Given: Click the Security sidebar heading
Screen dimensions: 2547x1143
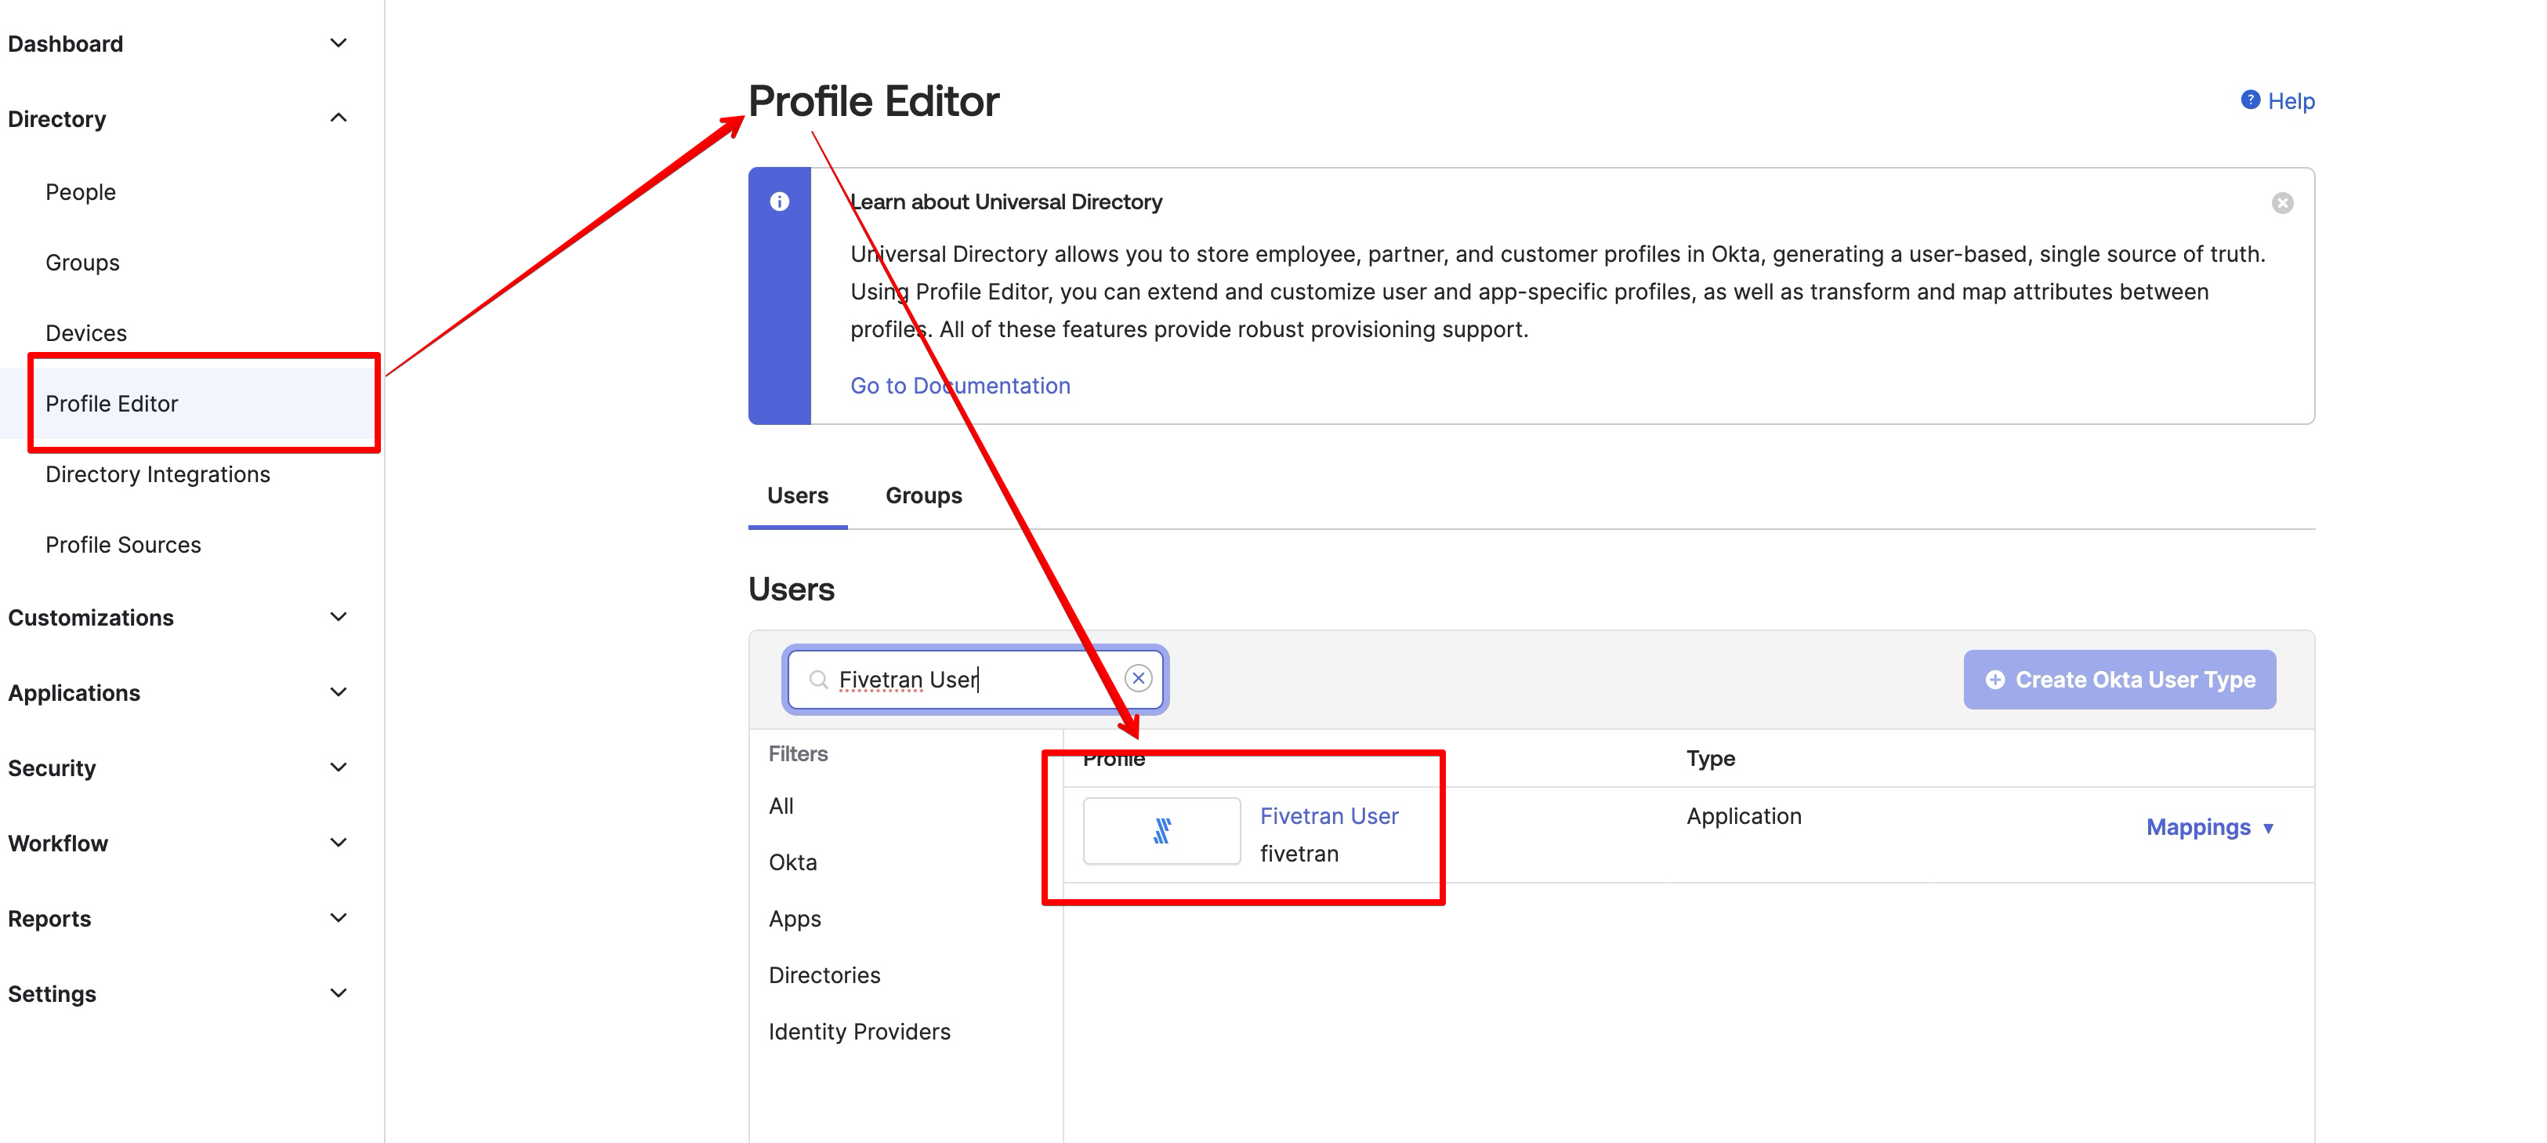Looking at the screenshot, I should pos(52,767).
